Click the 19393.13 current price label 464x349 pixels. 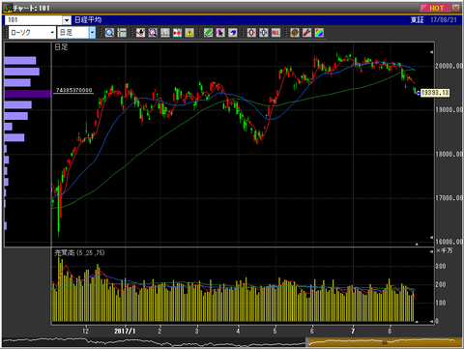[435, 93]
